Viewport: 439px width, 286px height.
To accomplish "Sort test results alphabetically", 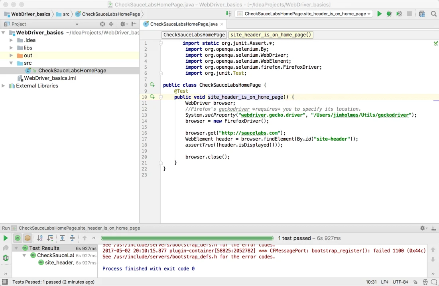I will [39, 238].
